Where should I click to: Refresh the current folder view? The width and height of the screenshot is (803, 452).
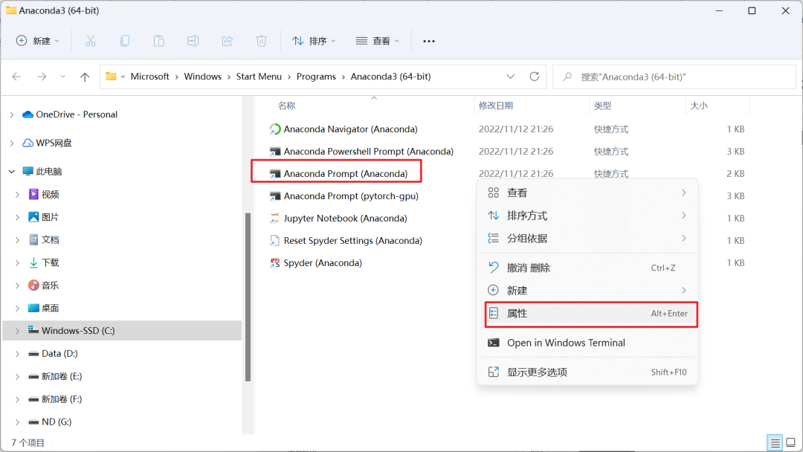[534, 77]
